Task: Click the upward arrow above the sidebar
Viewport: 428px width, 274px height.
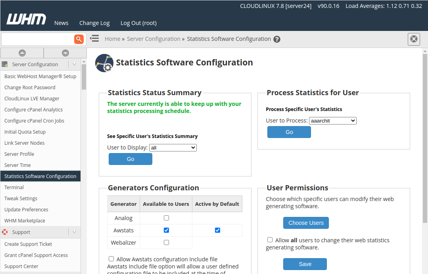Action: pos(22,53)
